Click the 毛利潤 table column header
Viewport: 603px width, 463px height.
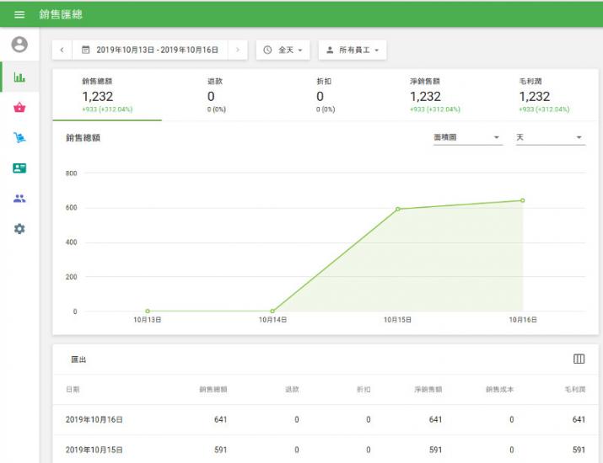575,389
